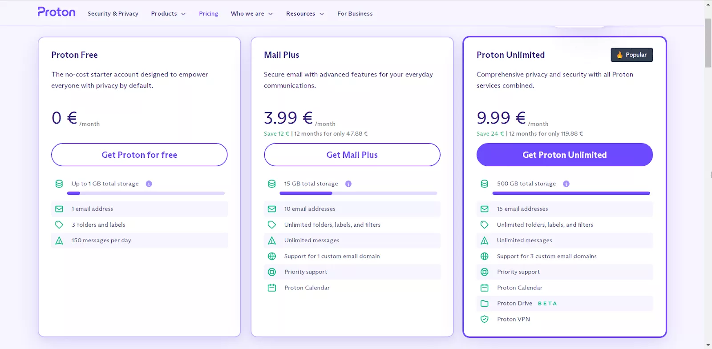The image size is (712, 349).
Task: Click Mail Plus 'Proton Calendar' text
Action: 307,288
